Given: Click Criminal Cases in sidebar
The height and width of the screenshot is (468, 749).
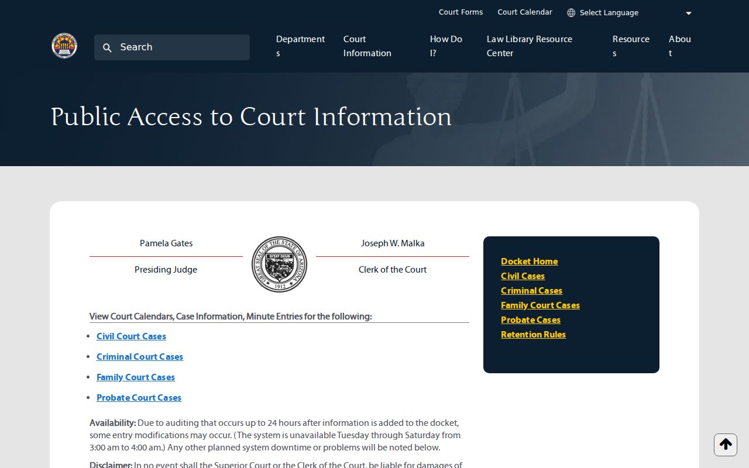Looking at the screenshot, I should (x=531, y=291).
